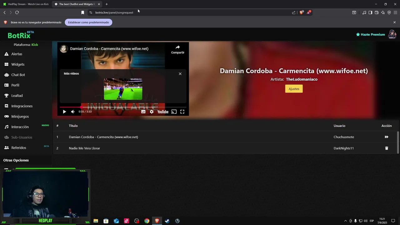400x225 pixels.
Task: Click Hazte Premium link
Action: pyautogui.click(x=370, y=34)
